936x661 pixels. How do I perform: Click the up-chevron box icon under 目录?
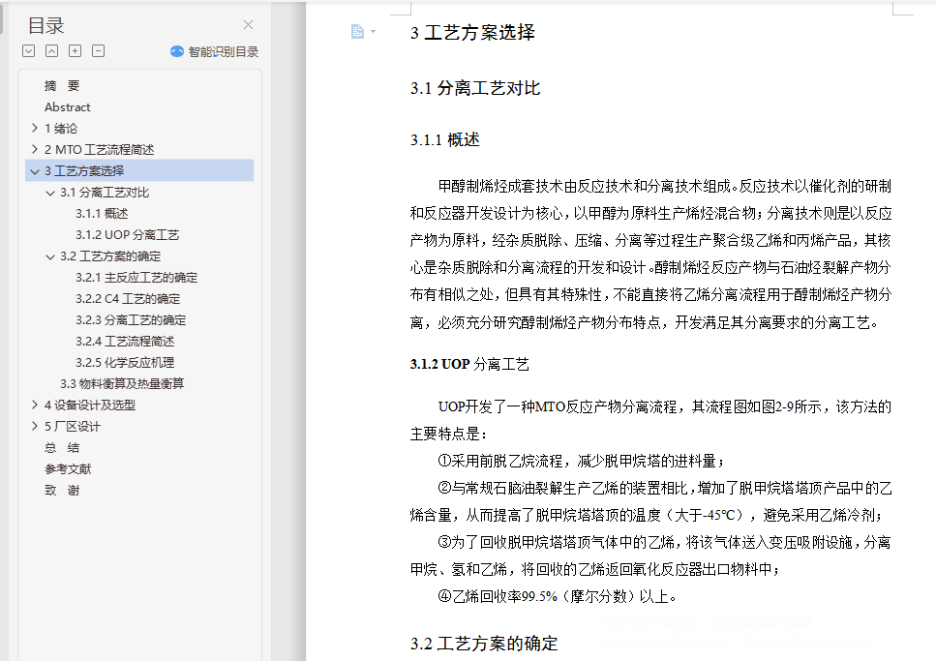[52, 50]
